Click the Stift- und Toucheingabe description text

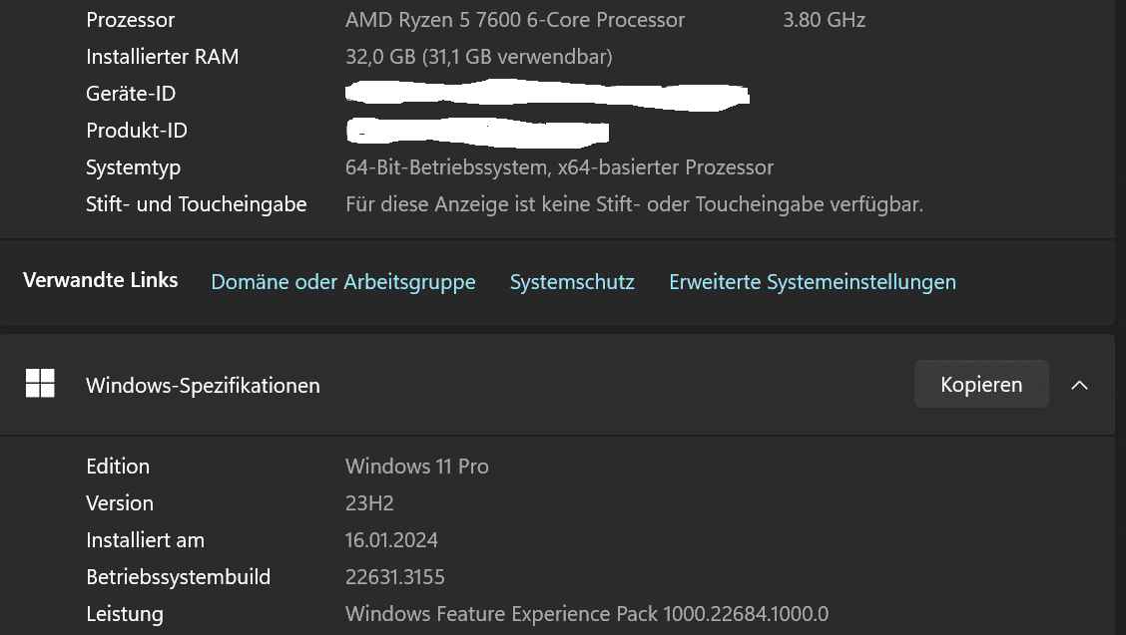tap(634, 204)
